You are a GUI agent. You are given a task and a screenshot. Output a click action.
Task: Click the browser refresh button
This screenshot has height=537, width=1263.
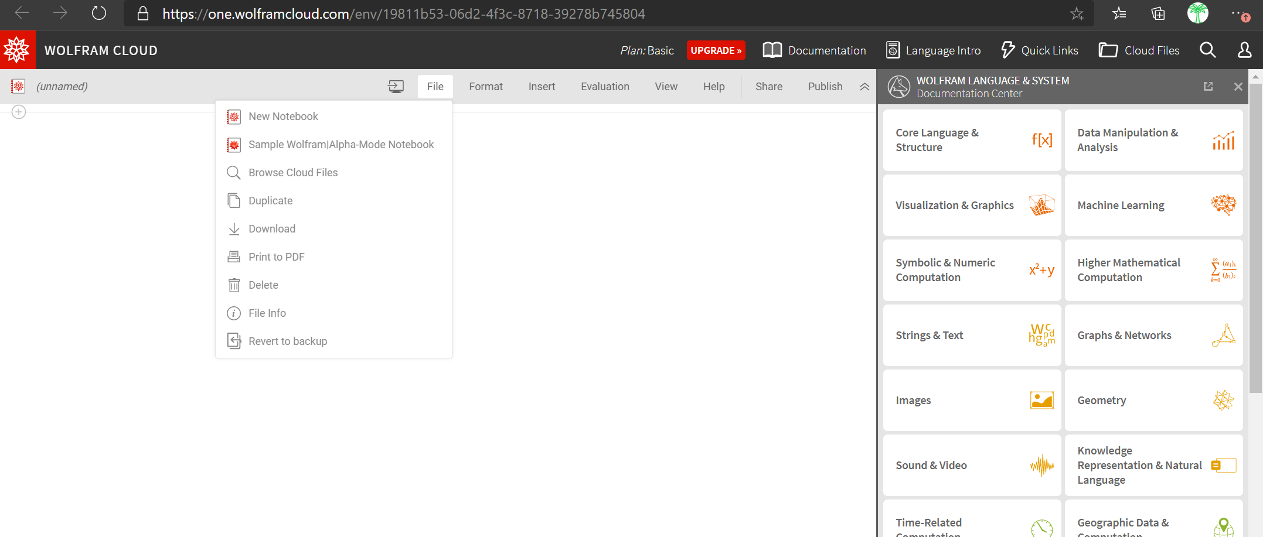[99, 13]
